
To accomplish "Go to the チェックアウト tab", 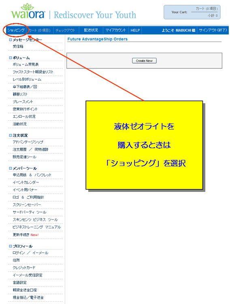I will [65, 30].
